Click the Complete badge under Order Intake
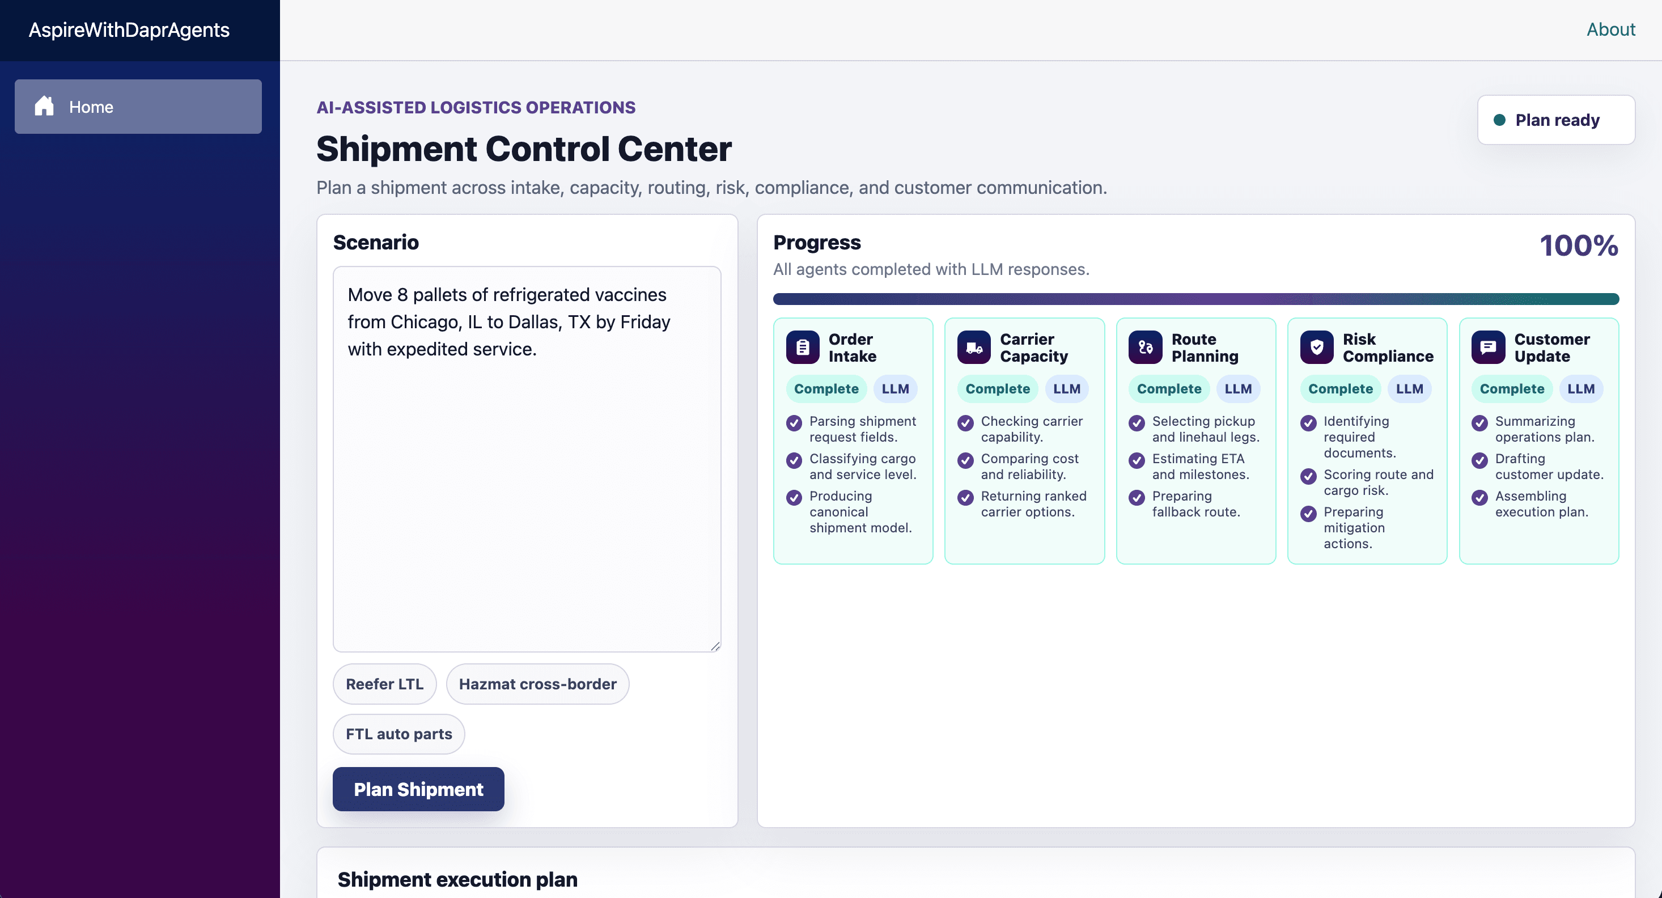This screenshot has width=1662, height=898. click(826, 389)
